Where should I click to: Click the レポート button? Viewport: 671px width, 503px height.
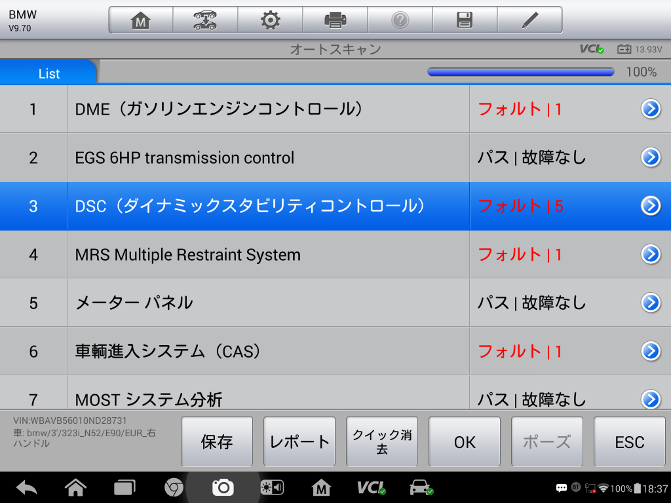pos(299,441)
